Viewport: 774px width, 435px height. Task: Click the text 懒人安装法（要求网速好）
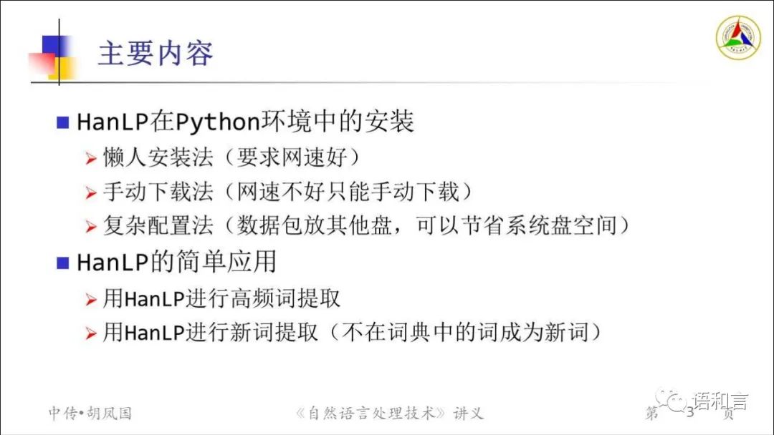coord(232,157)
